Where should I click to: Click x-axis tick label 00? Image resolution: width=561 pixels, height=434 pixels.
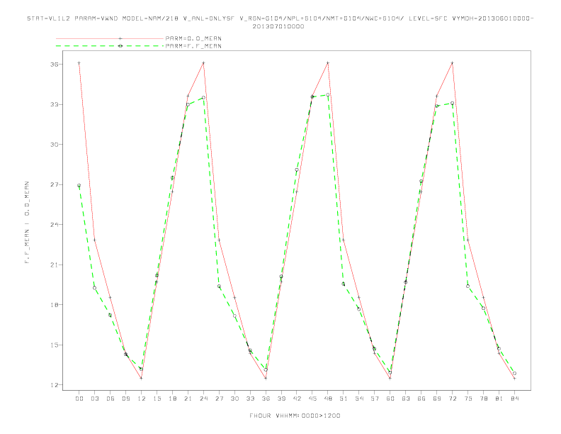79,399
